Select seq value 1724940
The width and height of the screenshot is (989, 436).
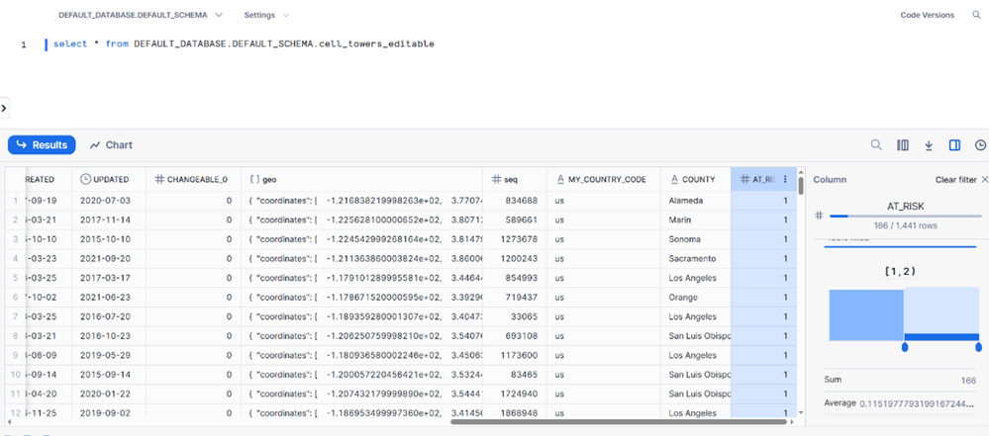[515, 393]
